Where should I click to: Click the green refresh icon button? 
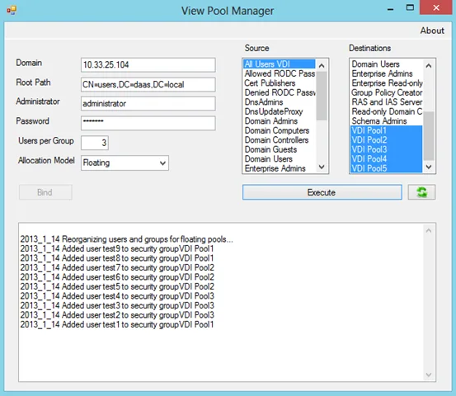pos(421,192)
